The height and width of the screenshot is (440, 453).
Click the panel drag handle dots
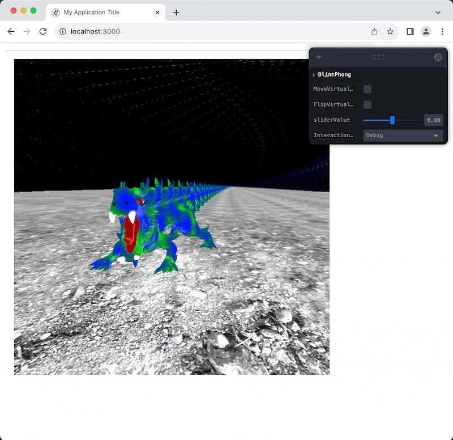click(x=378, y=57)
